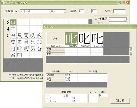Select the 加 character cell
137x108 pixels.
point(39,42)
